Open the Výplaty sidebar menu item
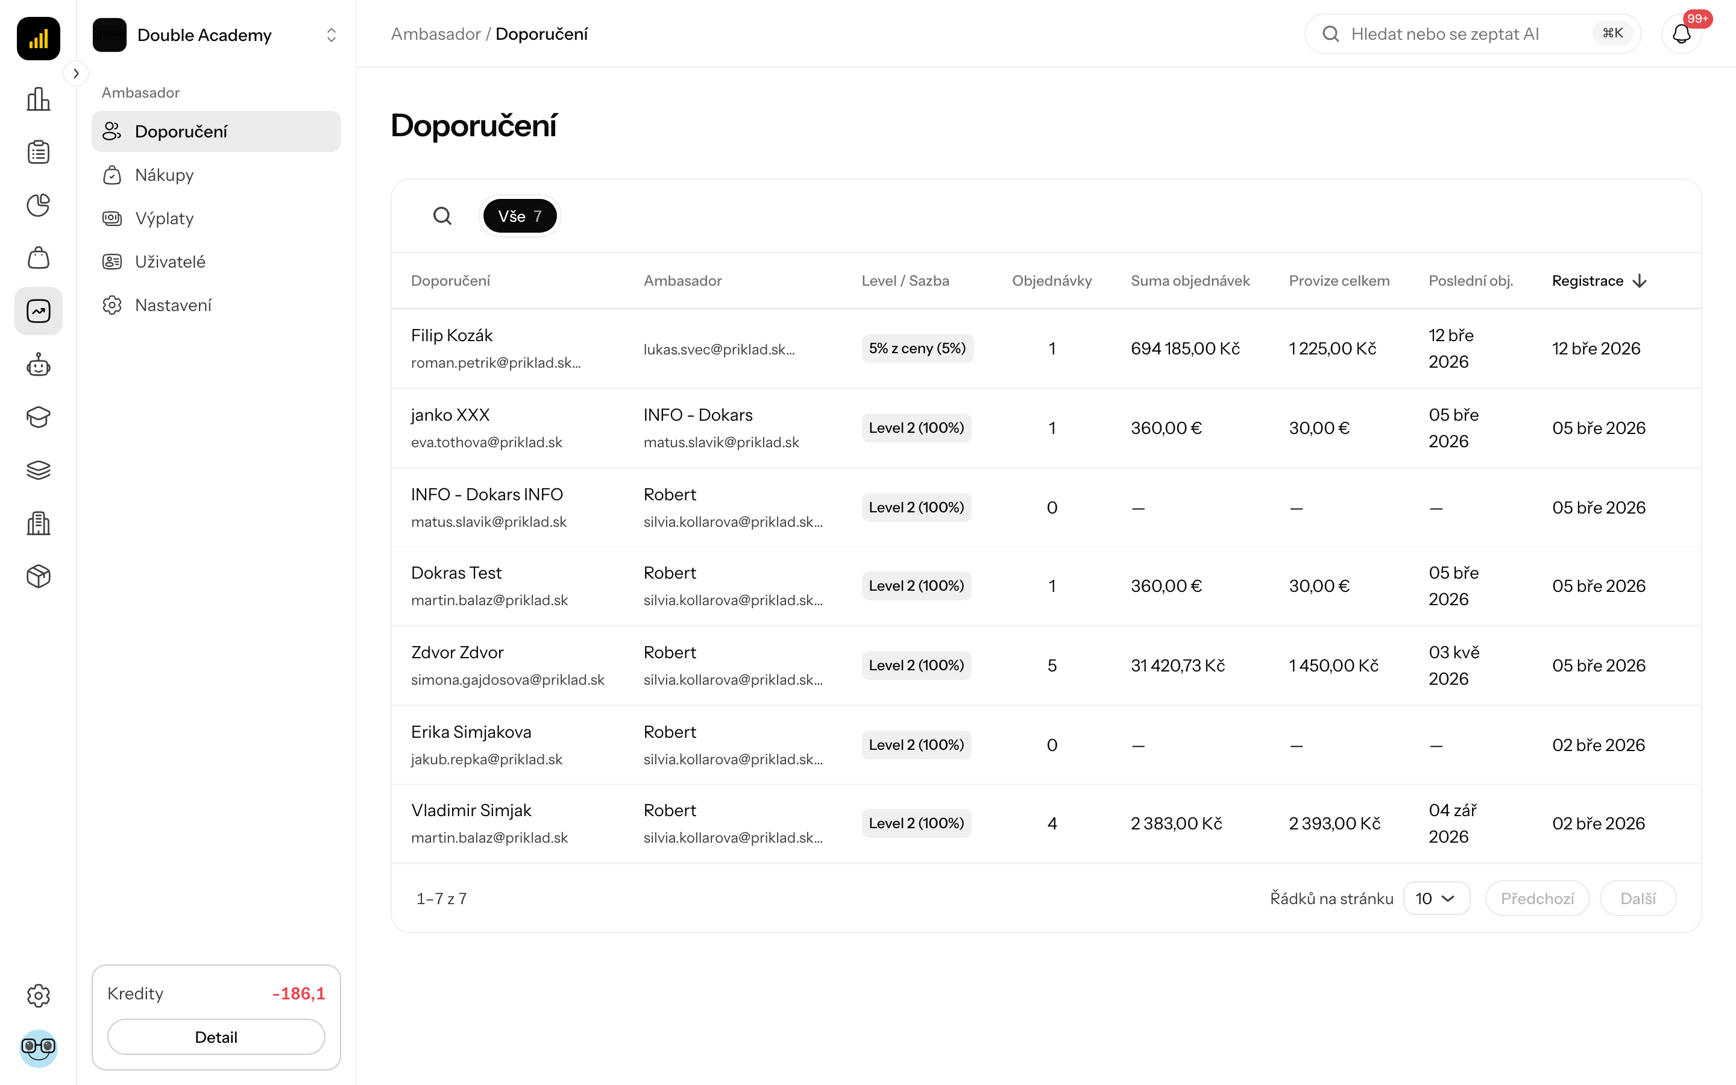The height and width of the screenshot is (1085, 1736). [x=216, y=218]
